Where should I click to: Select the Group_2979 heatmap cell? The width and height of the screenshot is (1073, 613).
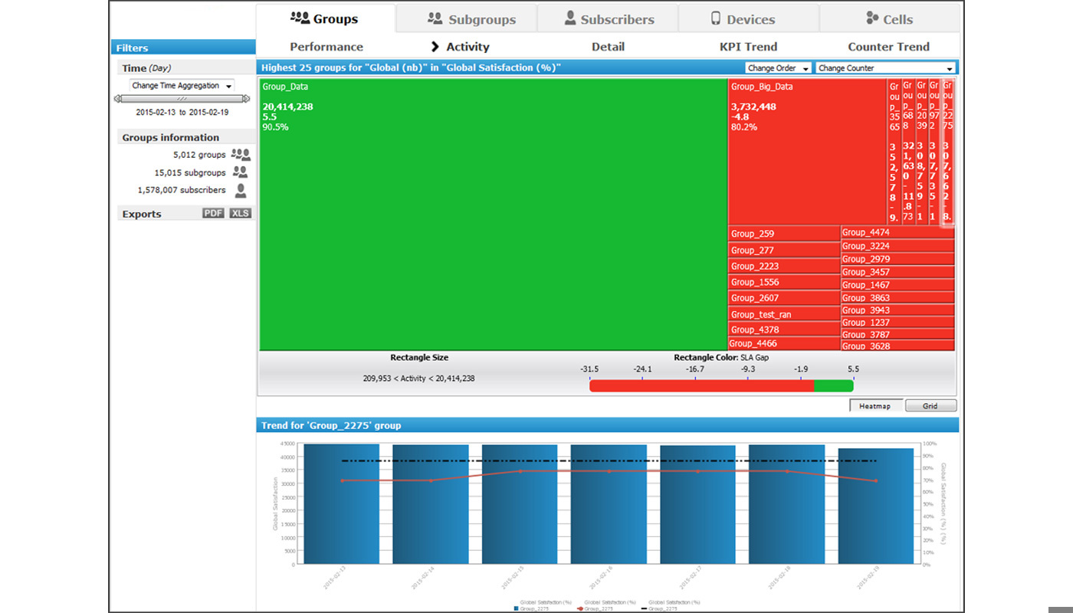(897, 259)
